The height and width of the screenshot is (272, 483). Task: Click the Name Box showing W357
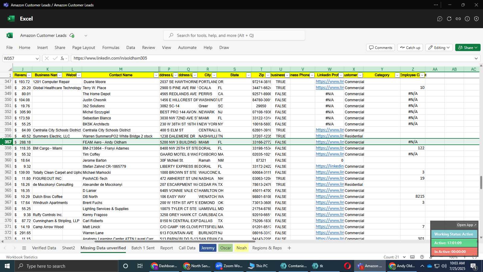18,58
